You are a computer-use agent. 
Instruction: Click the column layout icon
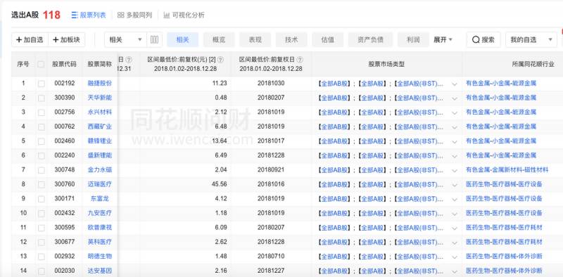click(154, 40)
